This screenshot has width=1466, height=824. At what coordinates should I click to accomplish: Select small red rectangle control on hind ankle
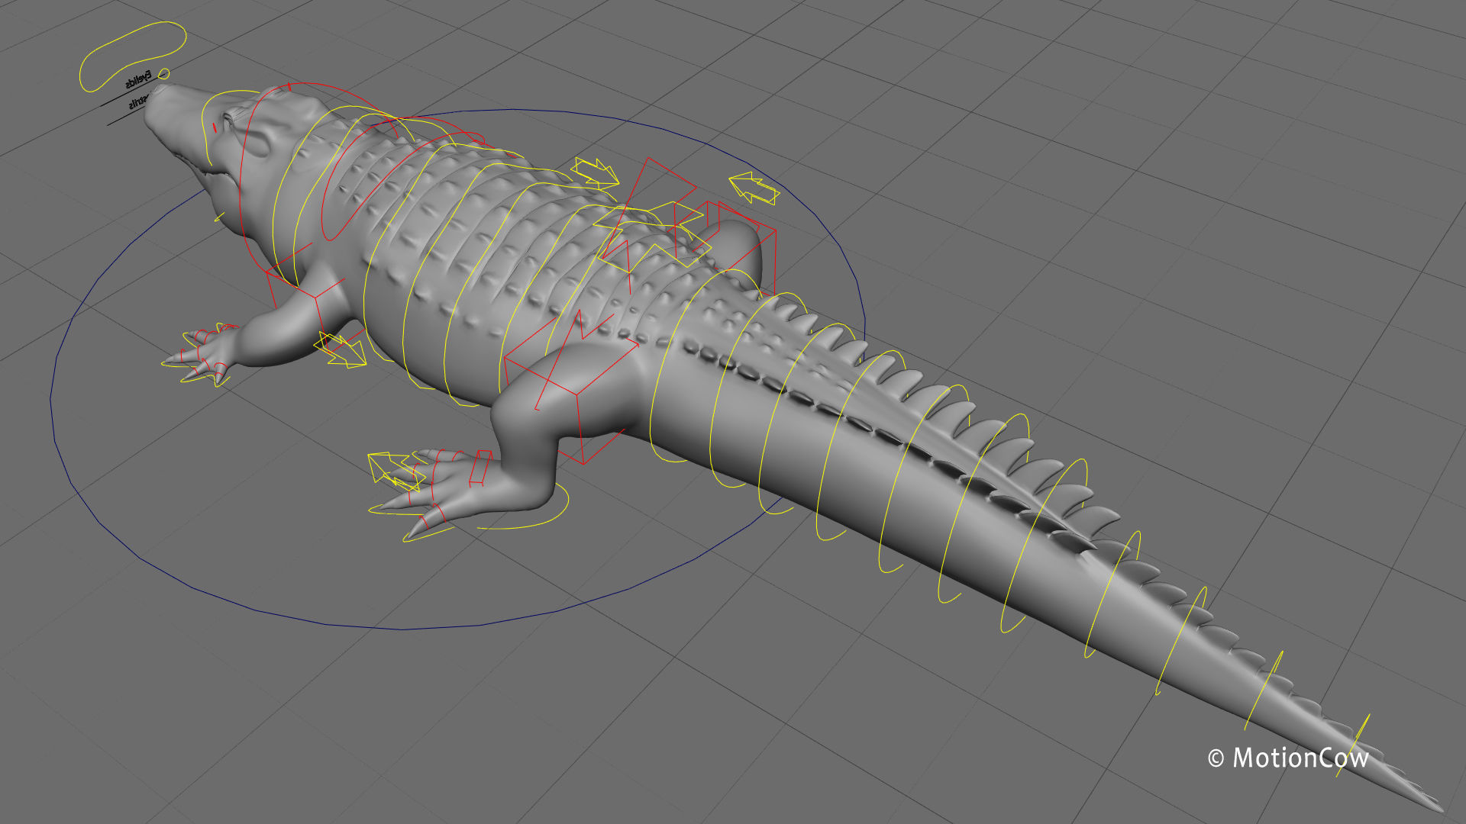480,468
